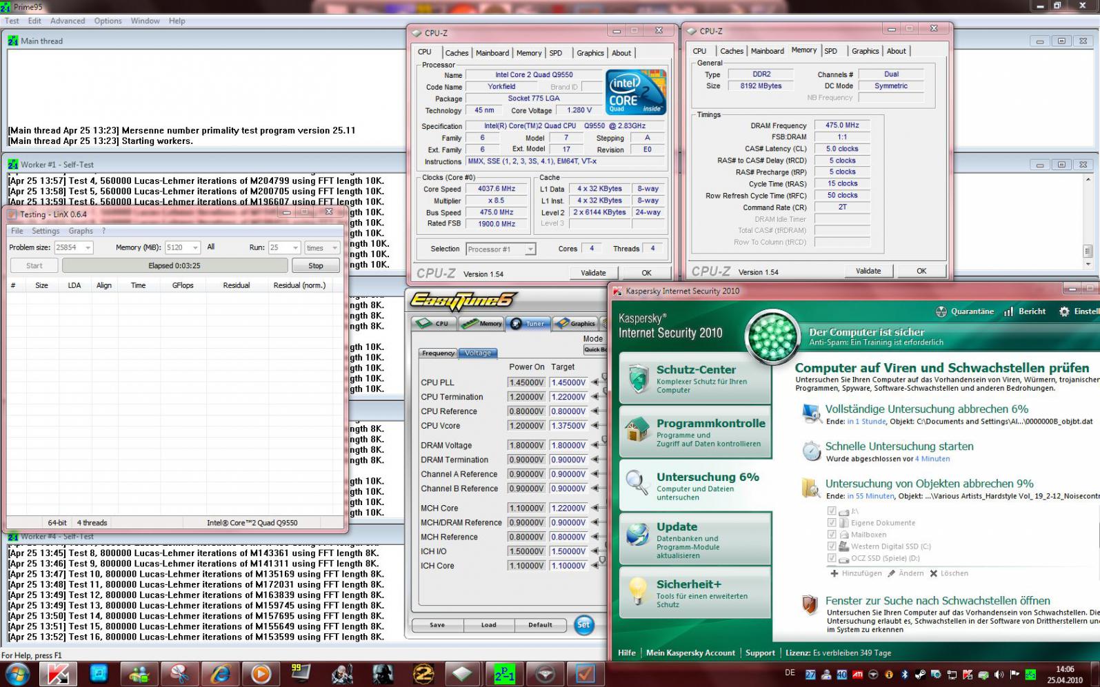
Task: Open the Graphs menu in LinX
Action: (81, 231)
